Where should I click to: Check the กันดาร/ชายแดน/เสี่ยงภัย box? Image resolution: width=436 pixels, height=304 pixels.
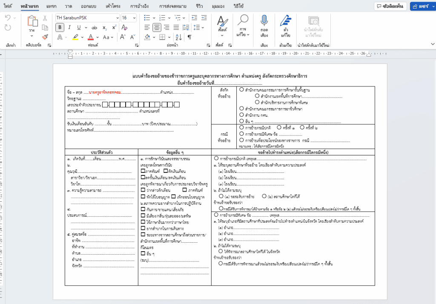pos(143,209)
